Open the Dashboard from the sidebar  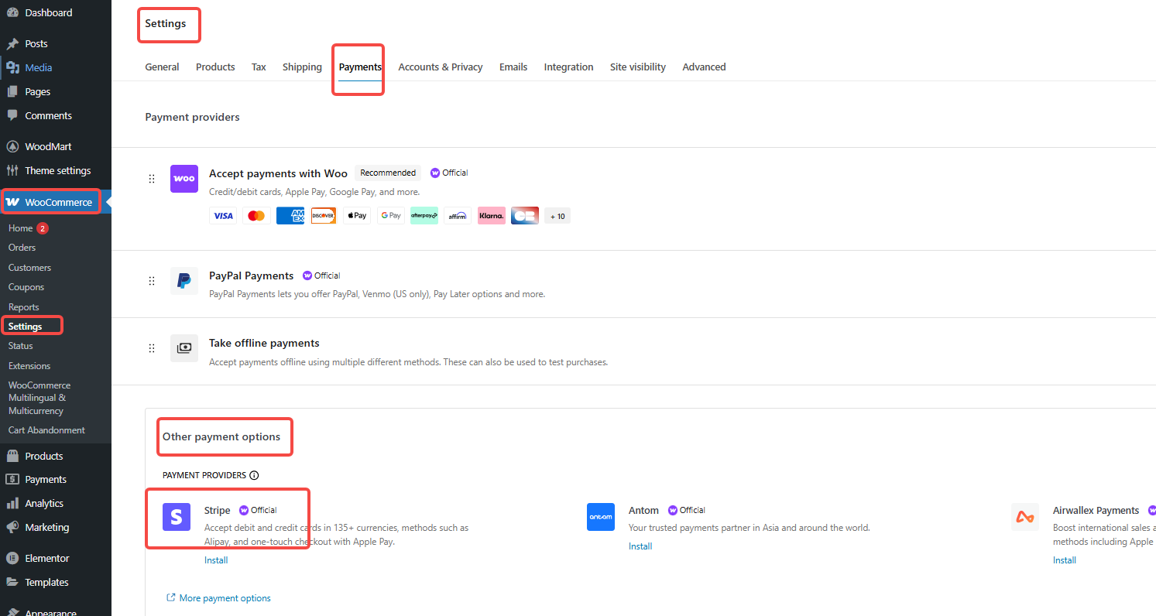pyautogui.click(x=48, y=12)
